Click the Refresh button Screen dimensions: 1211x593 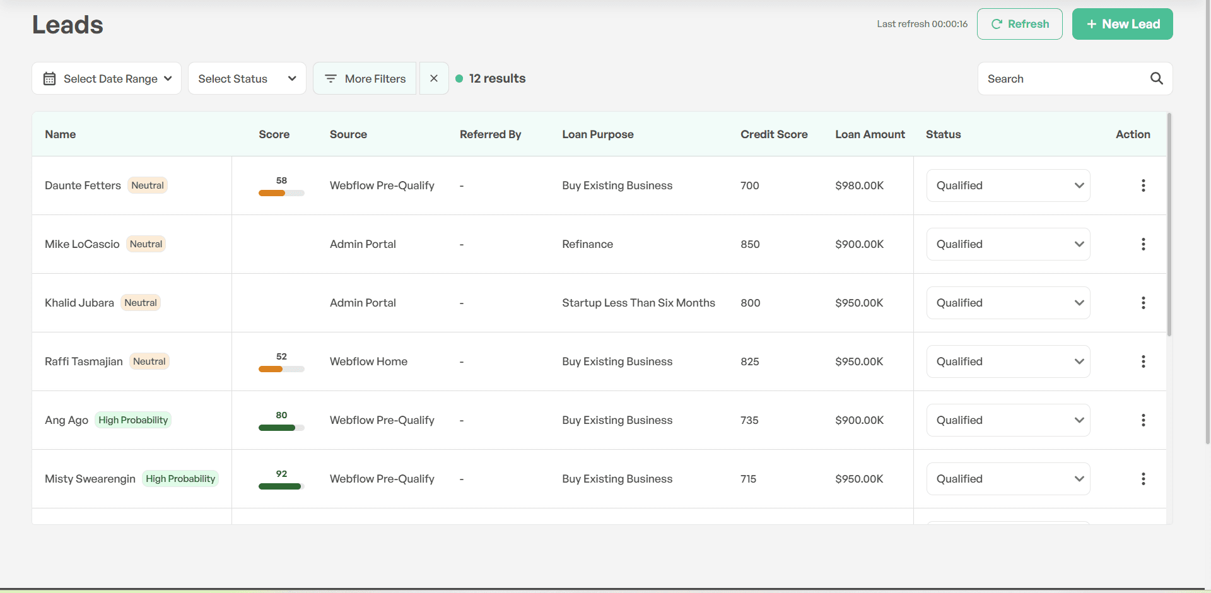pyautogui.click(x=1020, y=24)
